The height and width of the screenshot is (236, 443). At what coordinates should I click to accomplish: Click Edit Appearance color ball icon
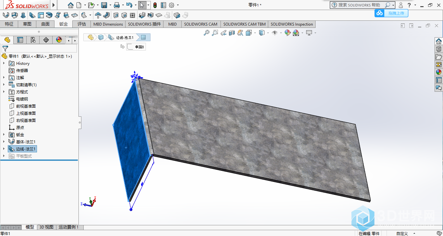[x=287, y=33]
